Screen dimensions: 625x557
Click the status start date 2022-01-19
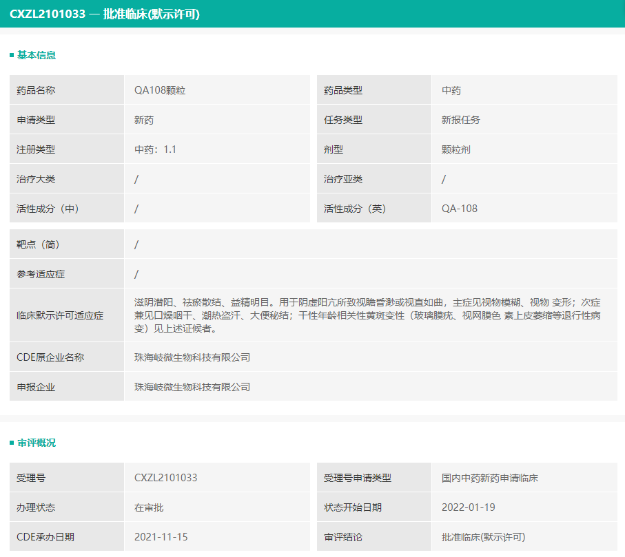(469, 507)
